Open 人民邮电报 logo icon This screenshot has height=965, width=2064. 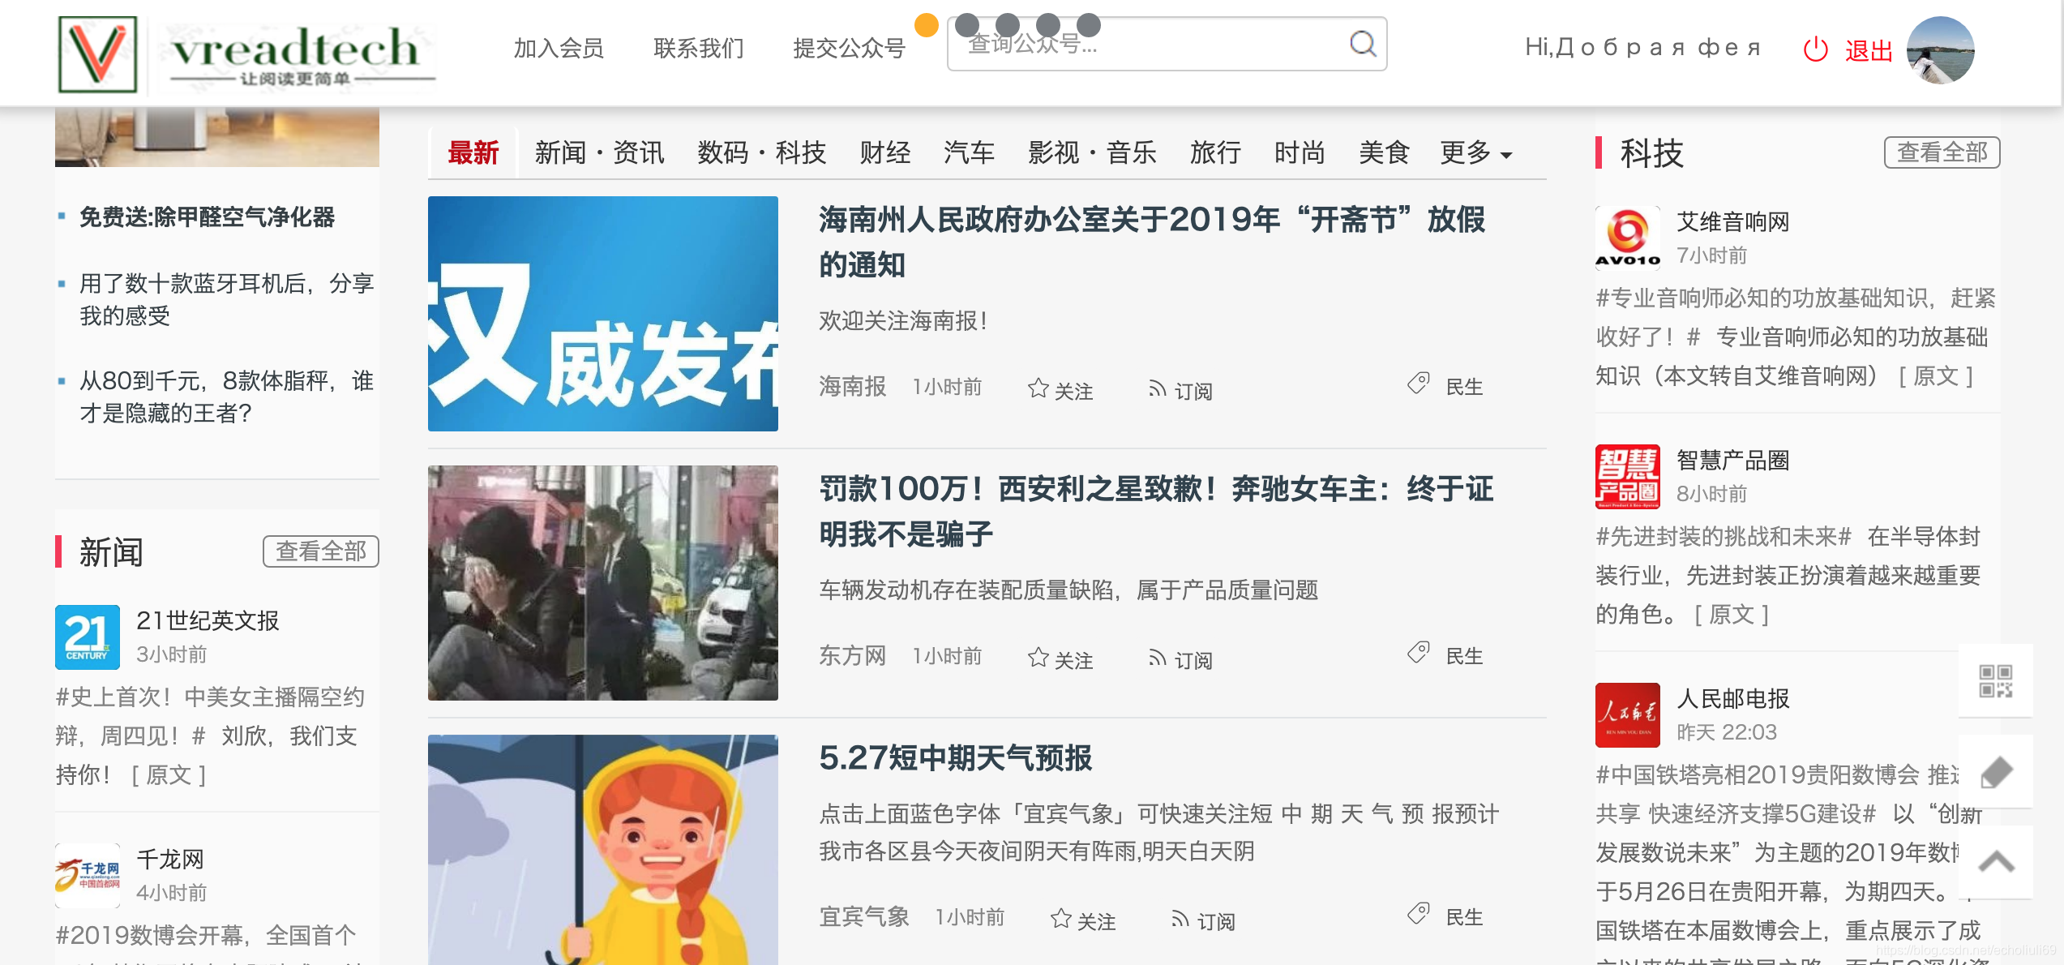click(x=1628, y=714)
